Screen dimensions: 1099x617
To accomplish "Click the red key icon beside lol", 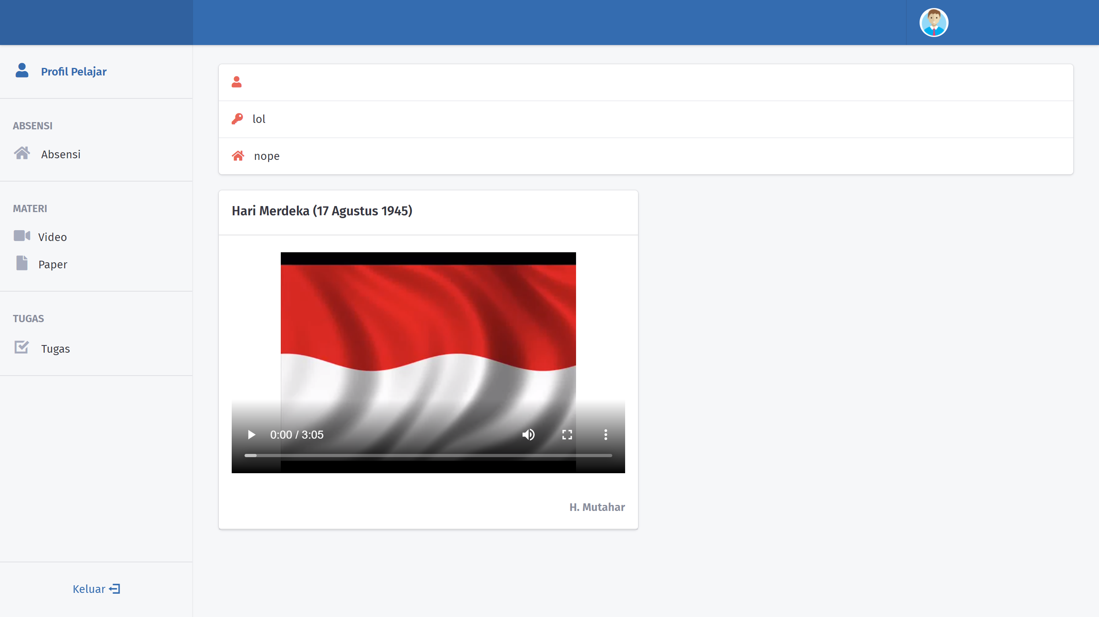I will [237, 119].
